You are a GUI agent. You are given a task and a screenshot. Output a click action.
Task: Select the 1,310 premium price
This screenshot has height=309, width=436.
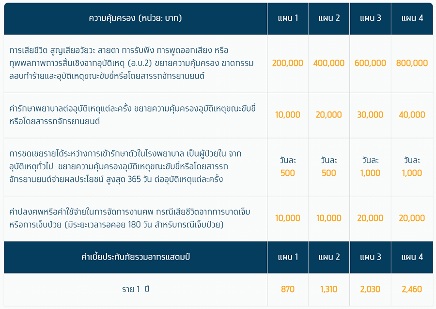point(329,289)
